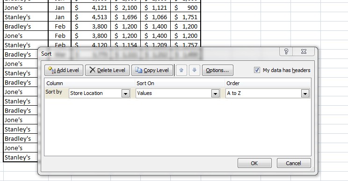Select Feb cell in Jone's row
The image size is (348, 181).
pyautogui.click(x=60, y=36)
